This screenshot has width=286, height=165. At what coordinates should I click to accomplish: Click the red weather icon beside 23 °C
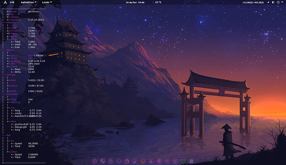tap(153, 2)
